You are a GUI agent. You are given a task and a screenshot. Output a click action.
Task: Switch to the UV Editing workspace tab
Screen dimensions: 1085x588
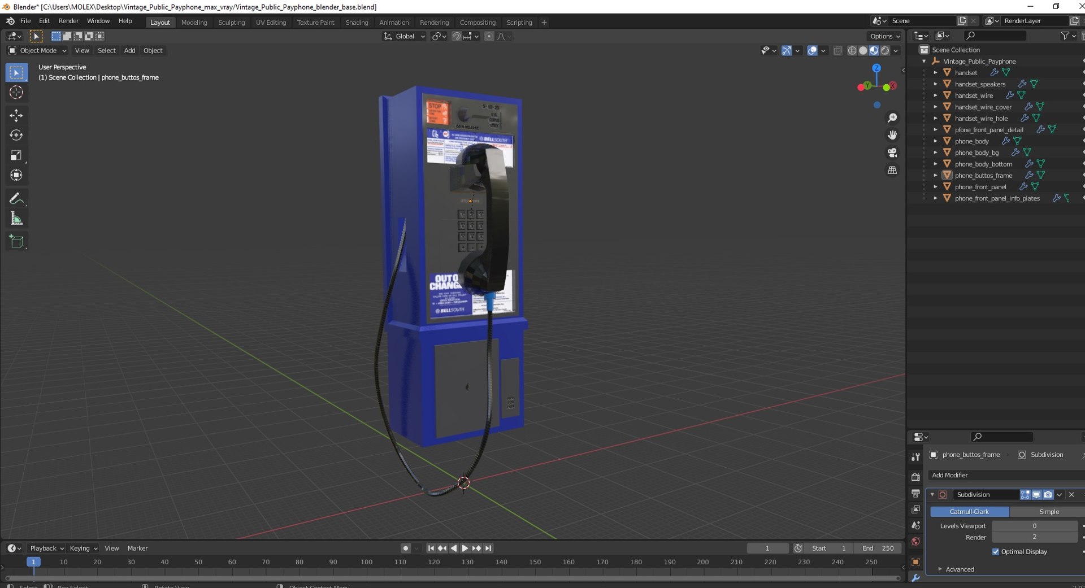pos(271,23)
